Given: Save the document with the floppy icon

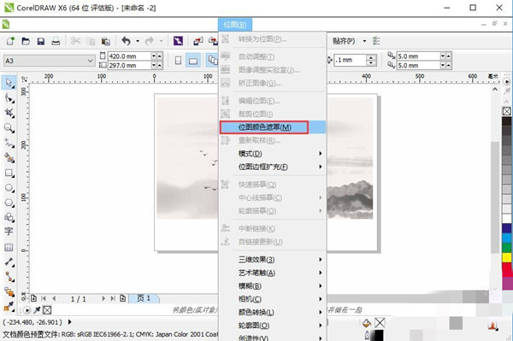Looking at the screenshot, I should [x=41, y=41].
